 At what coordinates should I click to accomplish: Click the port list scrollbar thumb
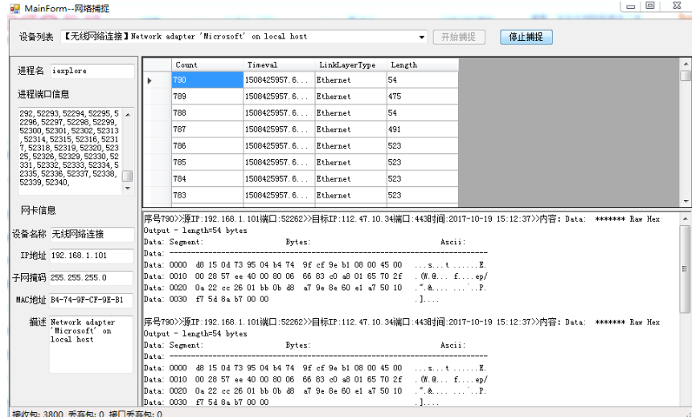point(128,176)
